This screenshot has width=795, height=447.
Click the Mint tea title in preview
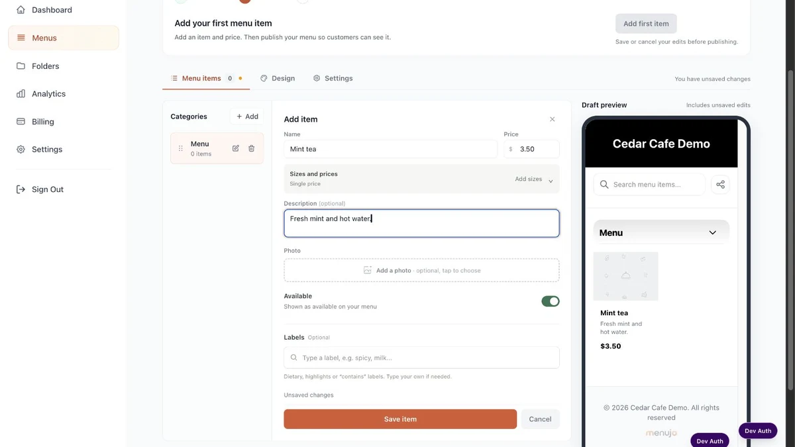(x=614, y=313)
